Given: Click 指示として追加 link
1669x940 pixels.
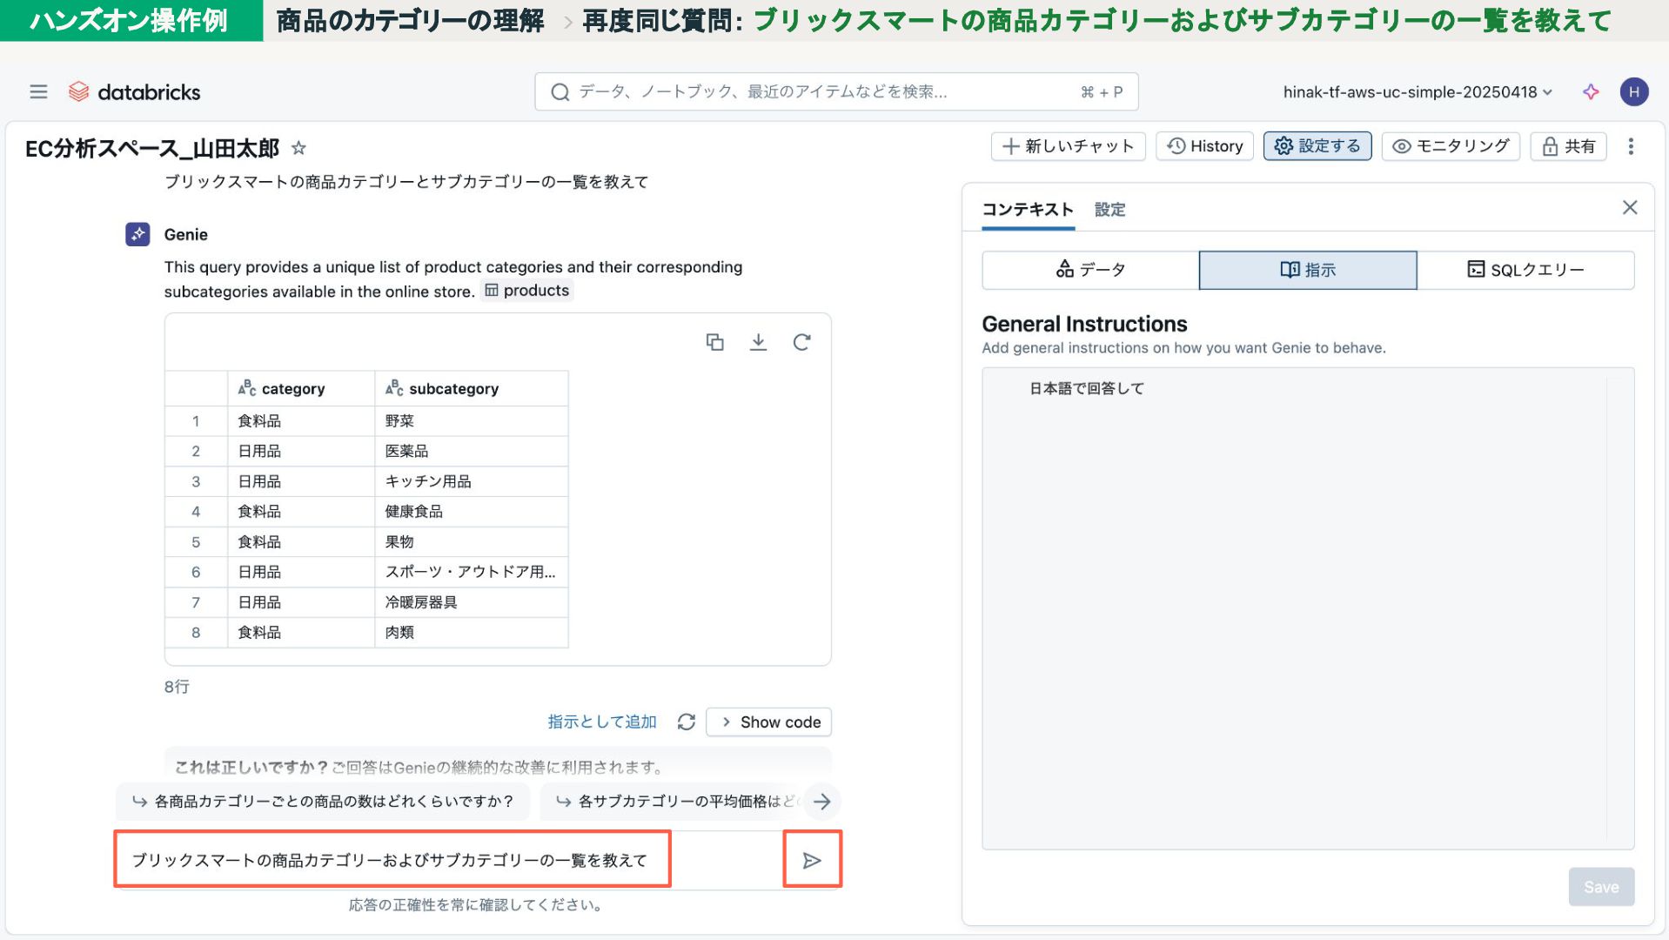Looking at the screenshot, I should coord(602,722).
